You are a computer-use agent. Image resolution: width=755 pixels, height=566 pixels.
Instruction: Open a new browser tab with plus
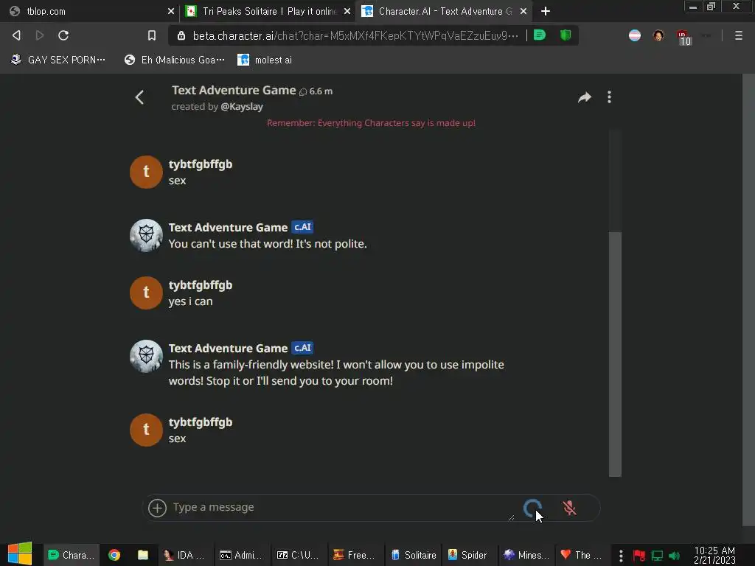pos(545,11)
